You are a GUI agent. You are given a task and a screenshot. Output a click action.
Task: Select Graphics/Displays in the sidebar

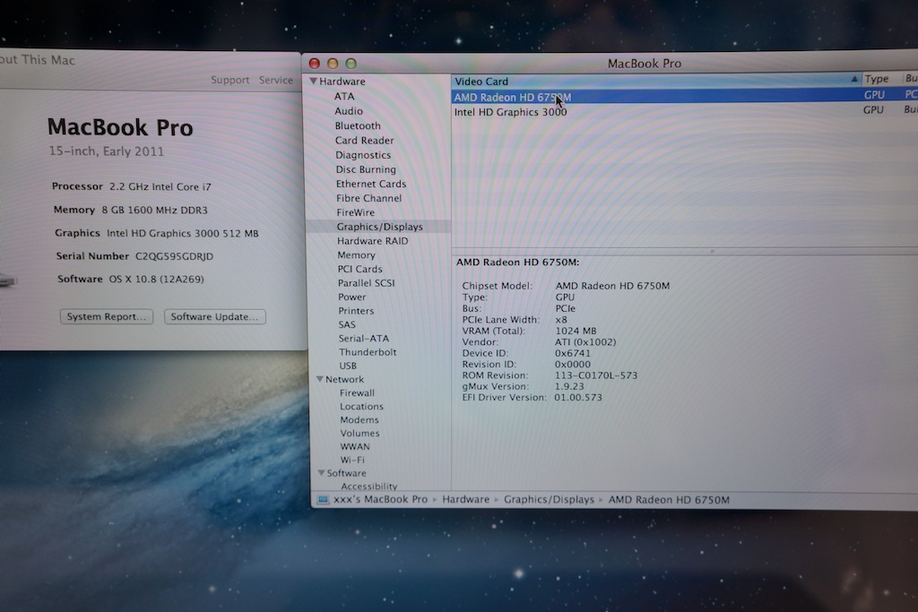(379, 227)
